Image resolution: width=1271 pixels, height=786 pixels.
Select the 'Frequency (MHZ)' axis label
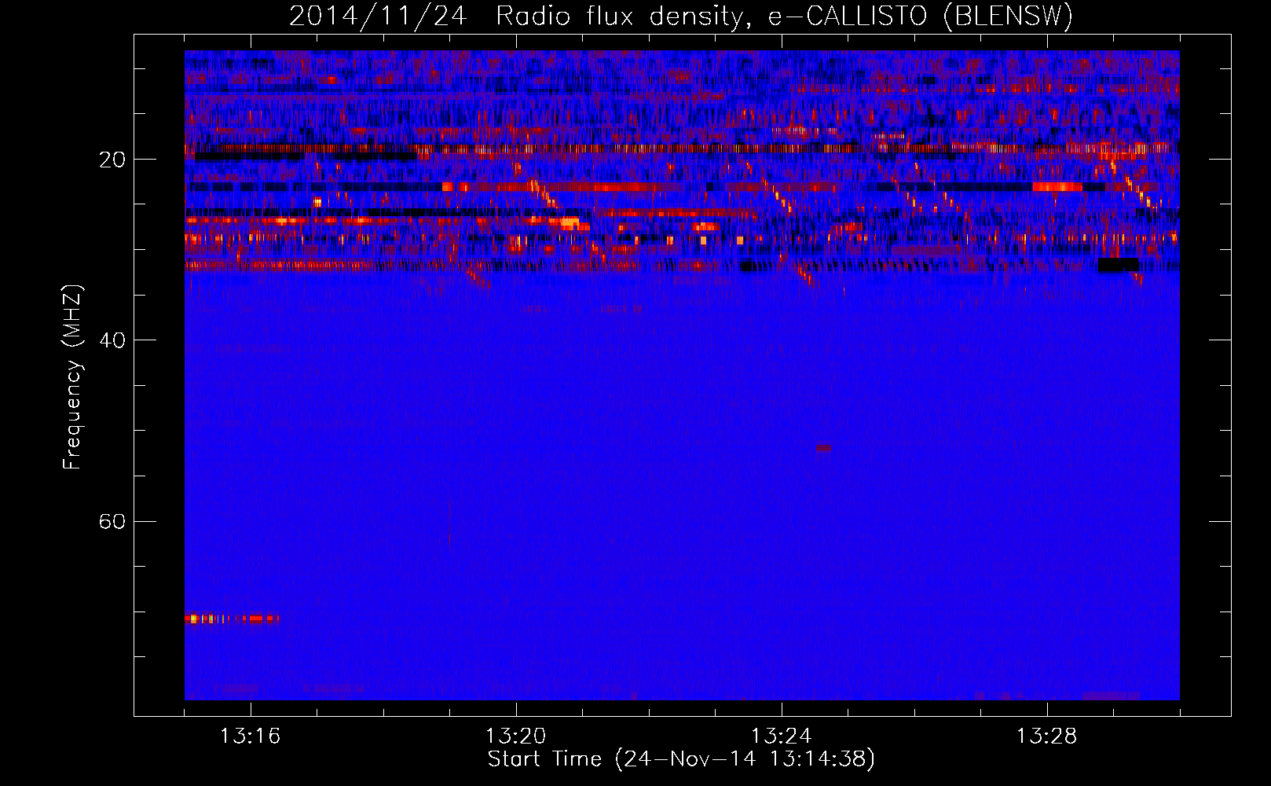point(72,377)
